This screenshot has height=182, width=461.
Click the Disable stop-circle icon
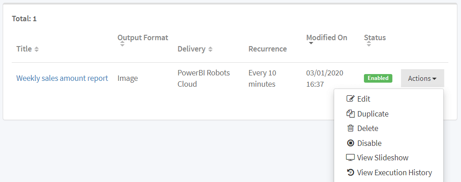click(x=350, y=143)
